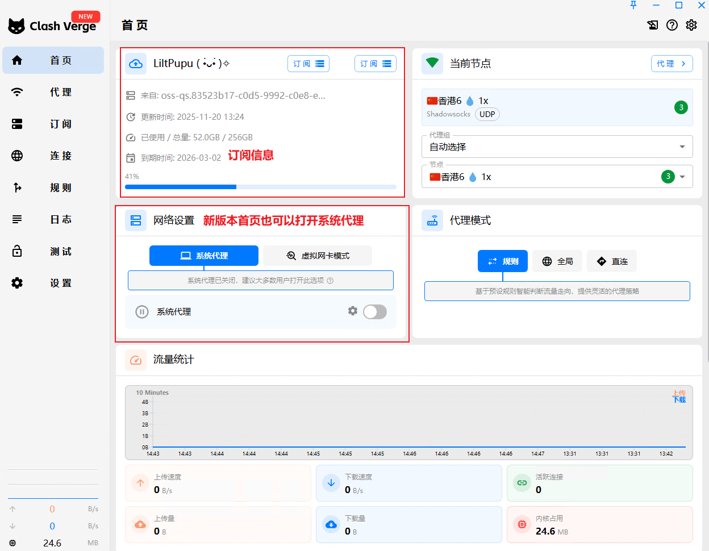Image resolution: width=709 pixels, height=551 pixels.
Task: Click the green Wi-Fi icon at 当前节点
Action: (x=432, y=63)
